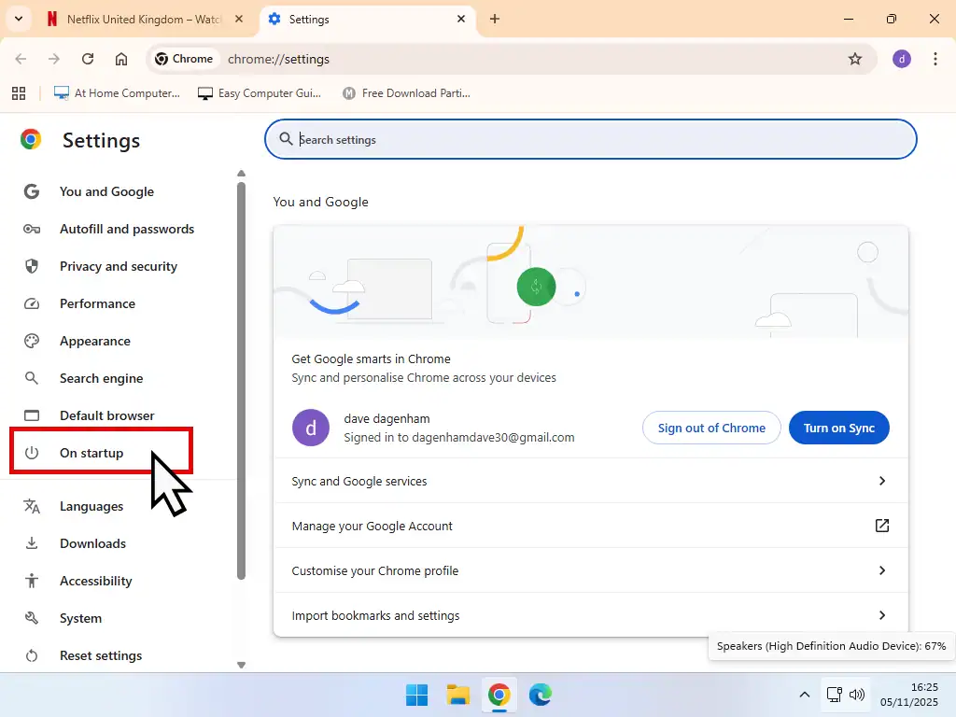This screenshot has width=956, height=717.
Task: Click the Reset settings icon
Action: 32,655
